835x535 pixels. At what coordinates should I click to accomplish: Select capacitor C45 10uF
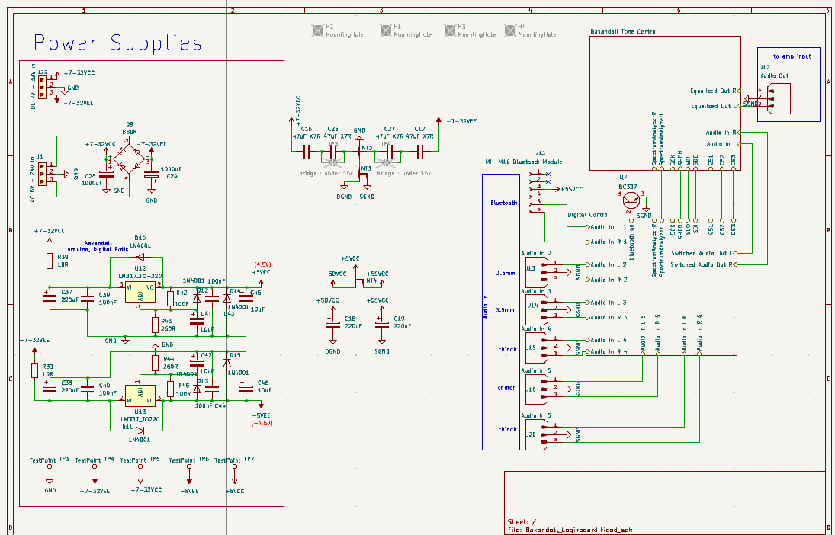click(x=246, y=300)
